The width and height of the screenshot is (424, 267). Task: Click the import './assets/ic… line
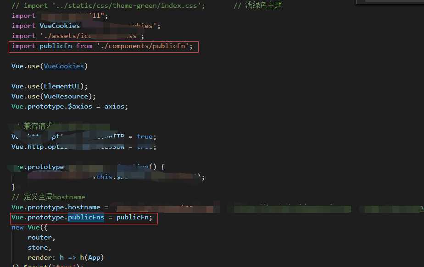(x=78, y=36)
